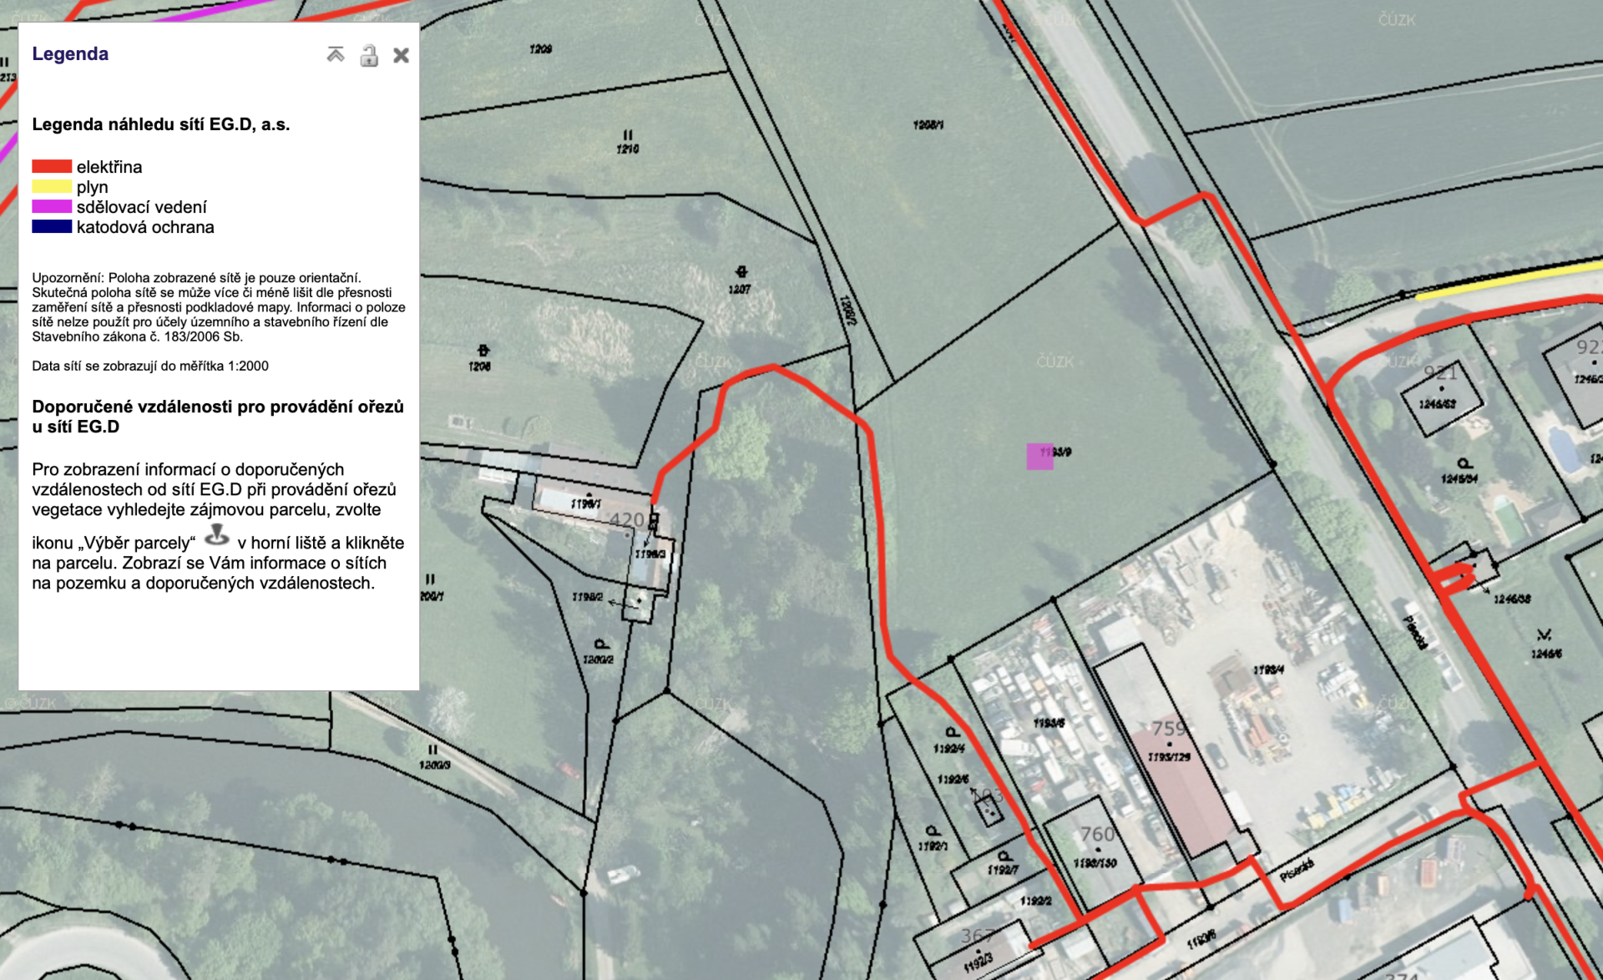Screen dimensions: 1603x980
Task: Click building number 760 on the map
Action: (x=1097, y=834)
